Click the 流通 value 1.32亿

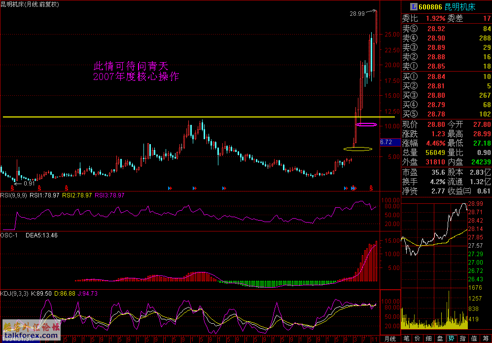click(481, 181)
